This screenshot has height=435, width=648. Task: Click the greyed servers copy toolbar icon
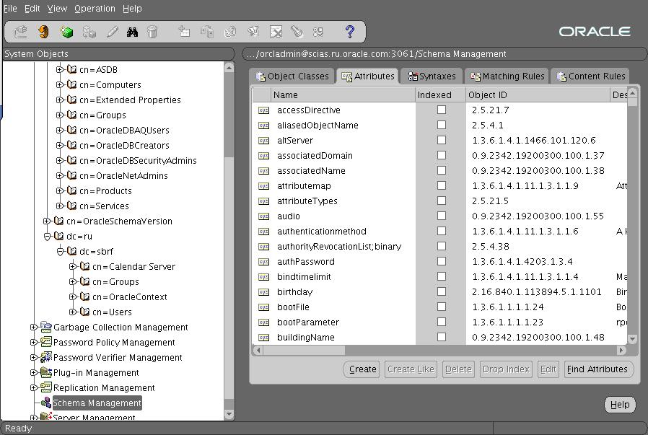pyautogui.click(x=207, y=32)
